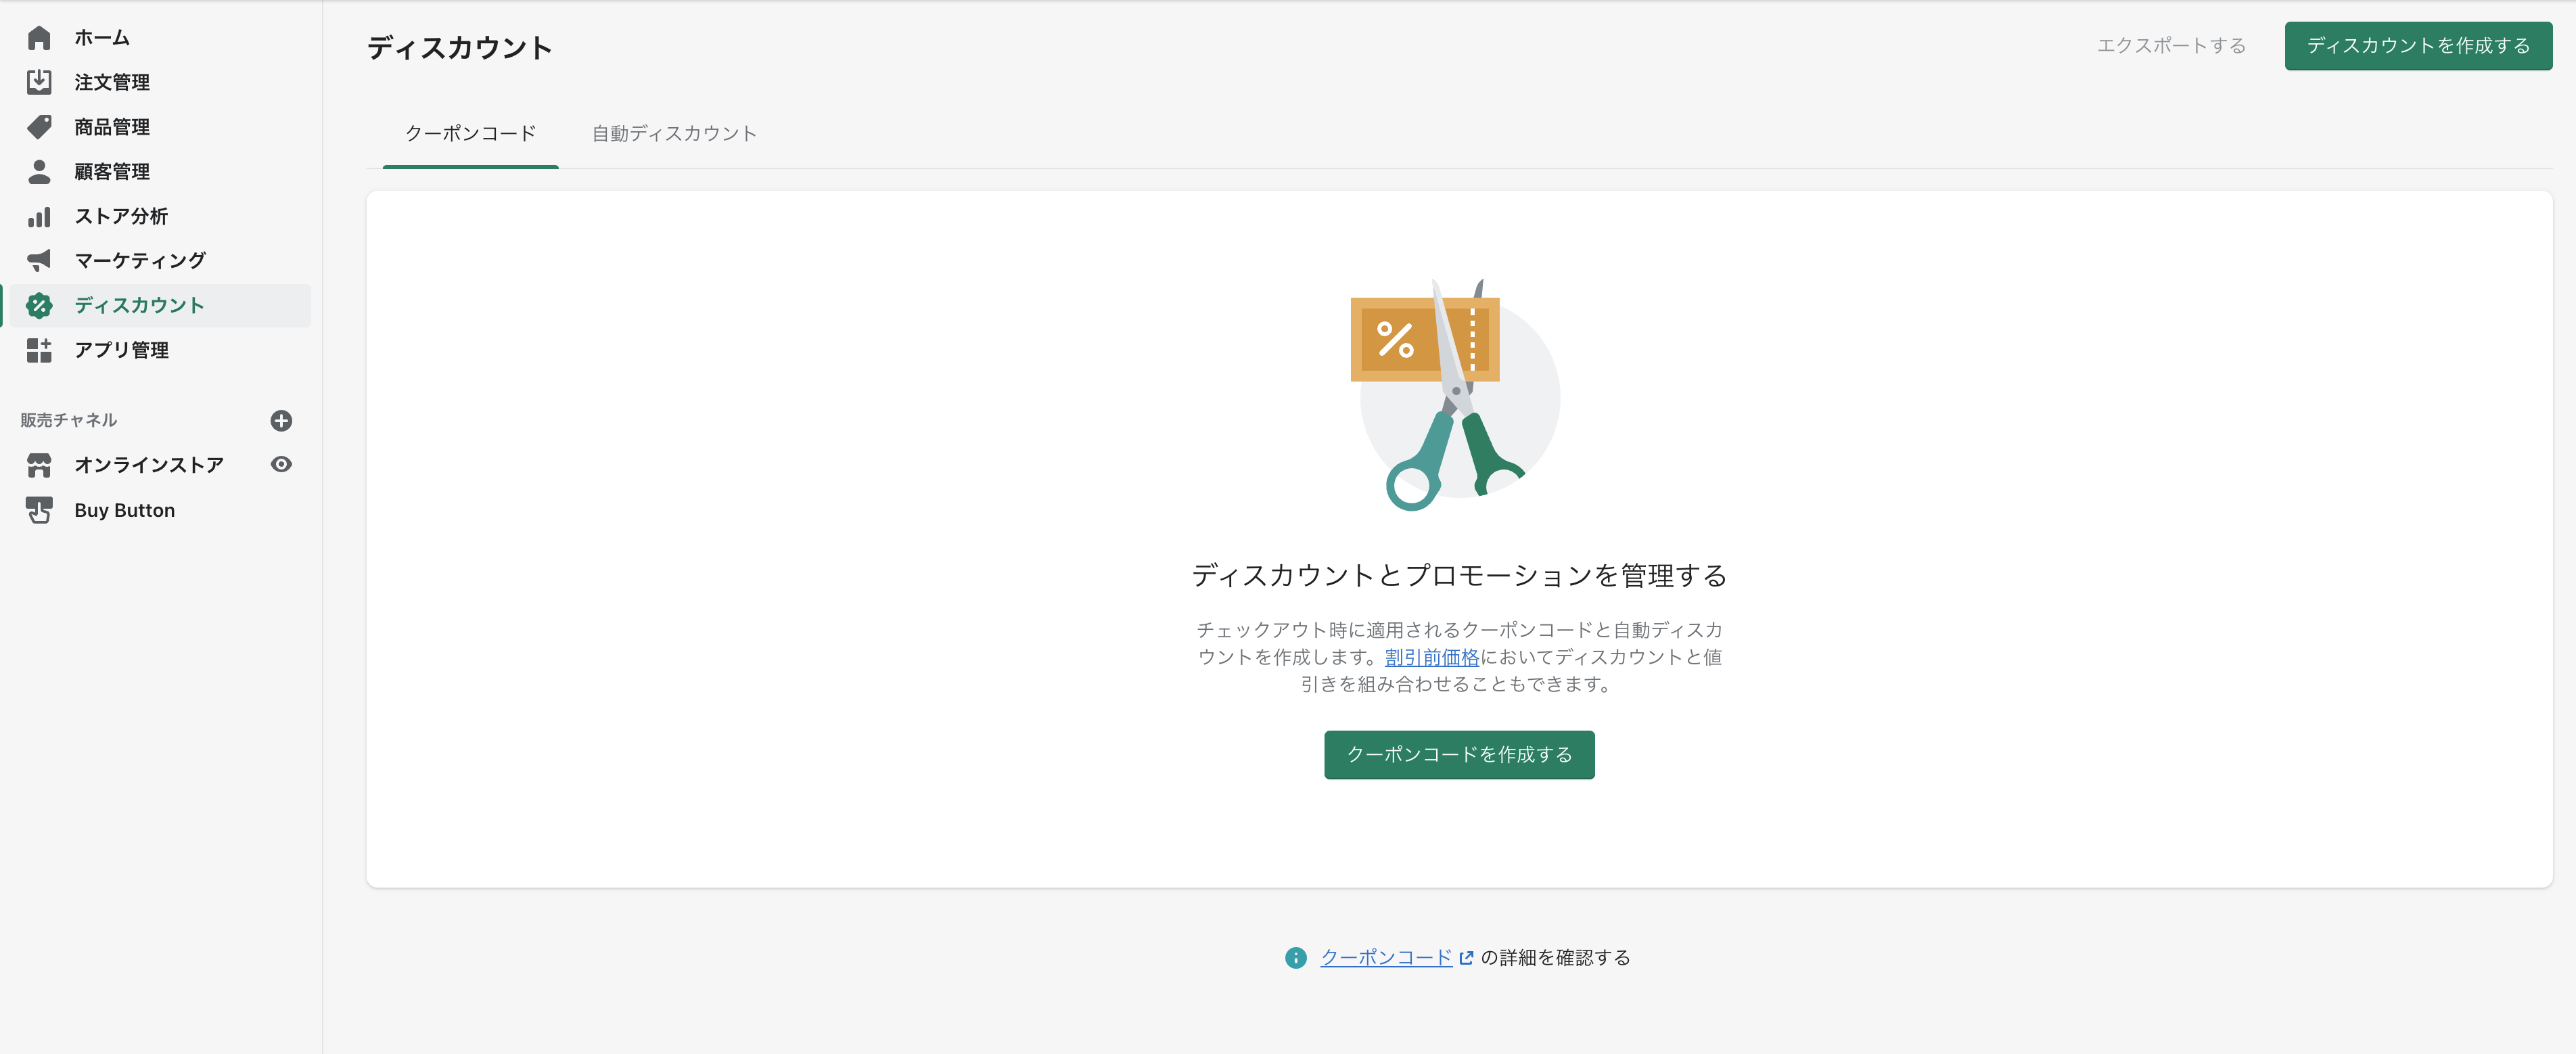Click the Buy Button hand icon

(x=39, y=510)
